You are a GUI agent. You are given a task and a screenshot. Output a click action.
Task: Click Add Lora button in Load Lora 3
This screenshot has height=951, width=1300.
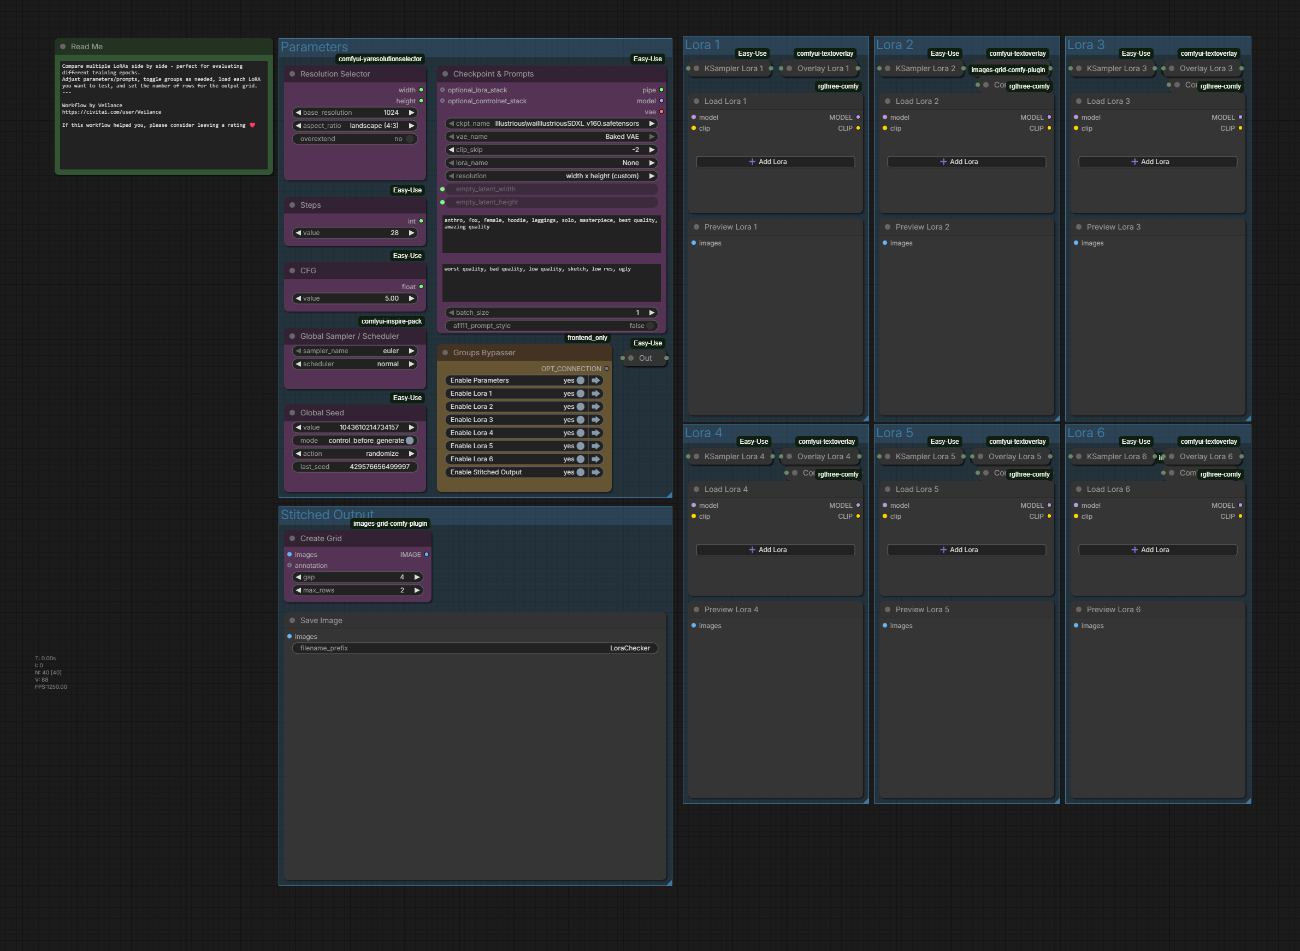(x=1157, y=162)
